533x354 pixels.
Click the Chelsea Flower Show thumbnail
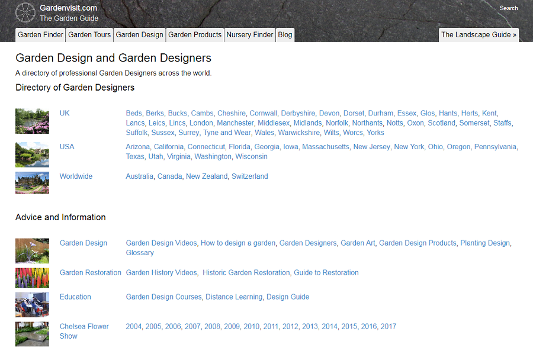pyautogui.click(x=32, y=334)
